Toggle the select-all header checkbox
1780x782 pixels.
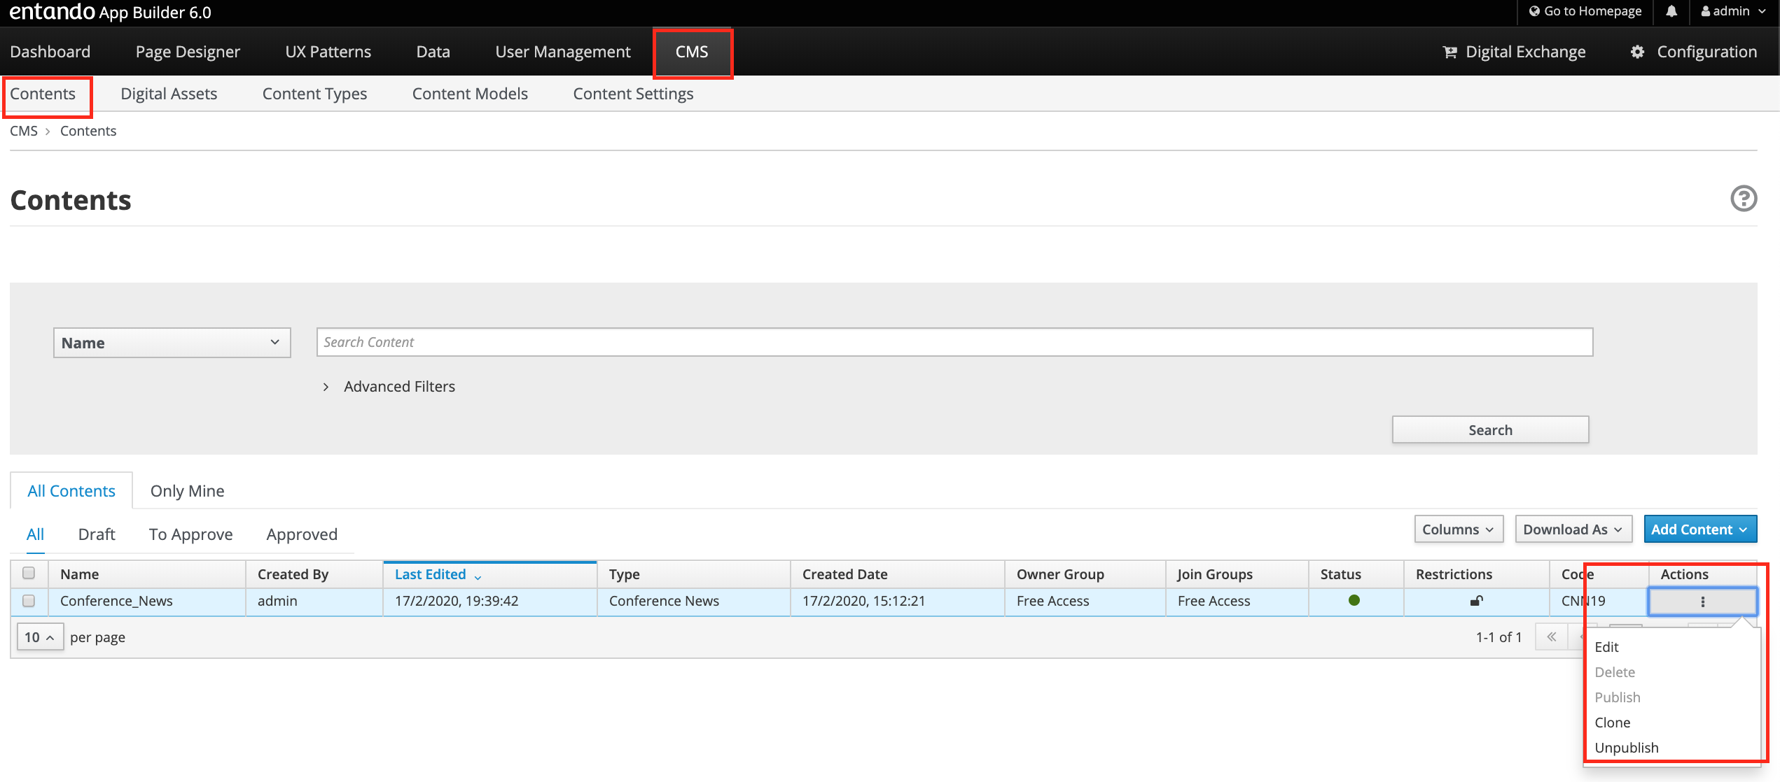(29, 573)
